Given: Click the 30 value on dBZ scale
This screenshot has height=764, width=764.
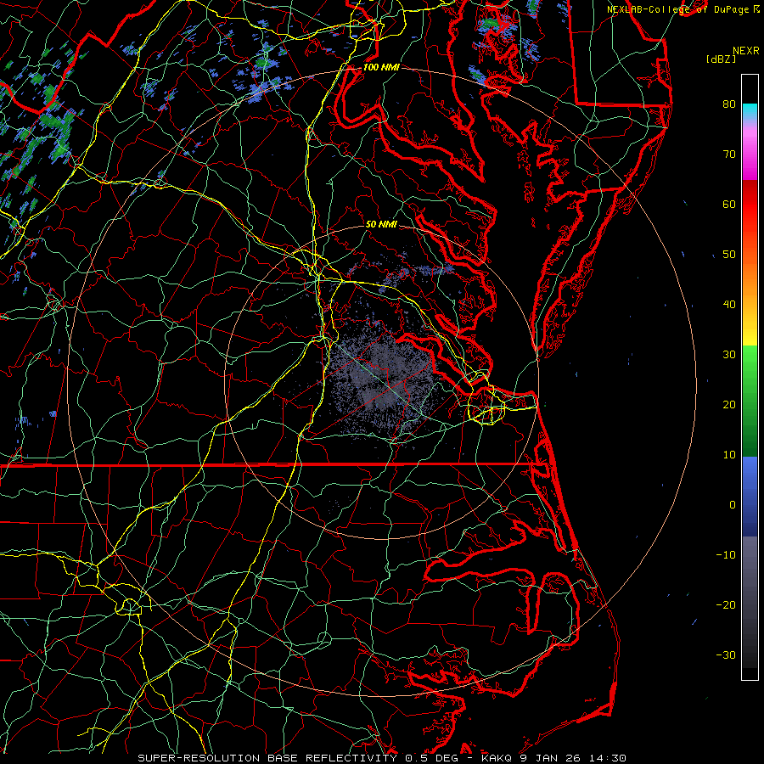Looking at the screenshot, I should pos(729,355).
